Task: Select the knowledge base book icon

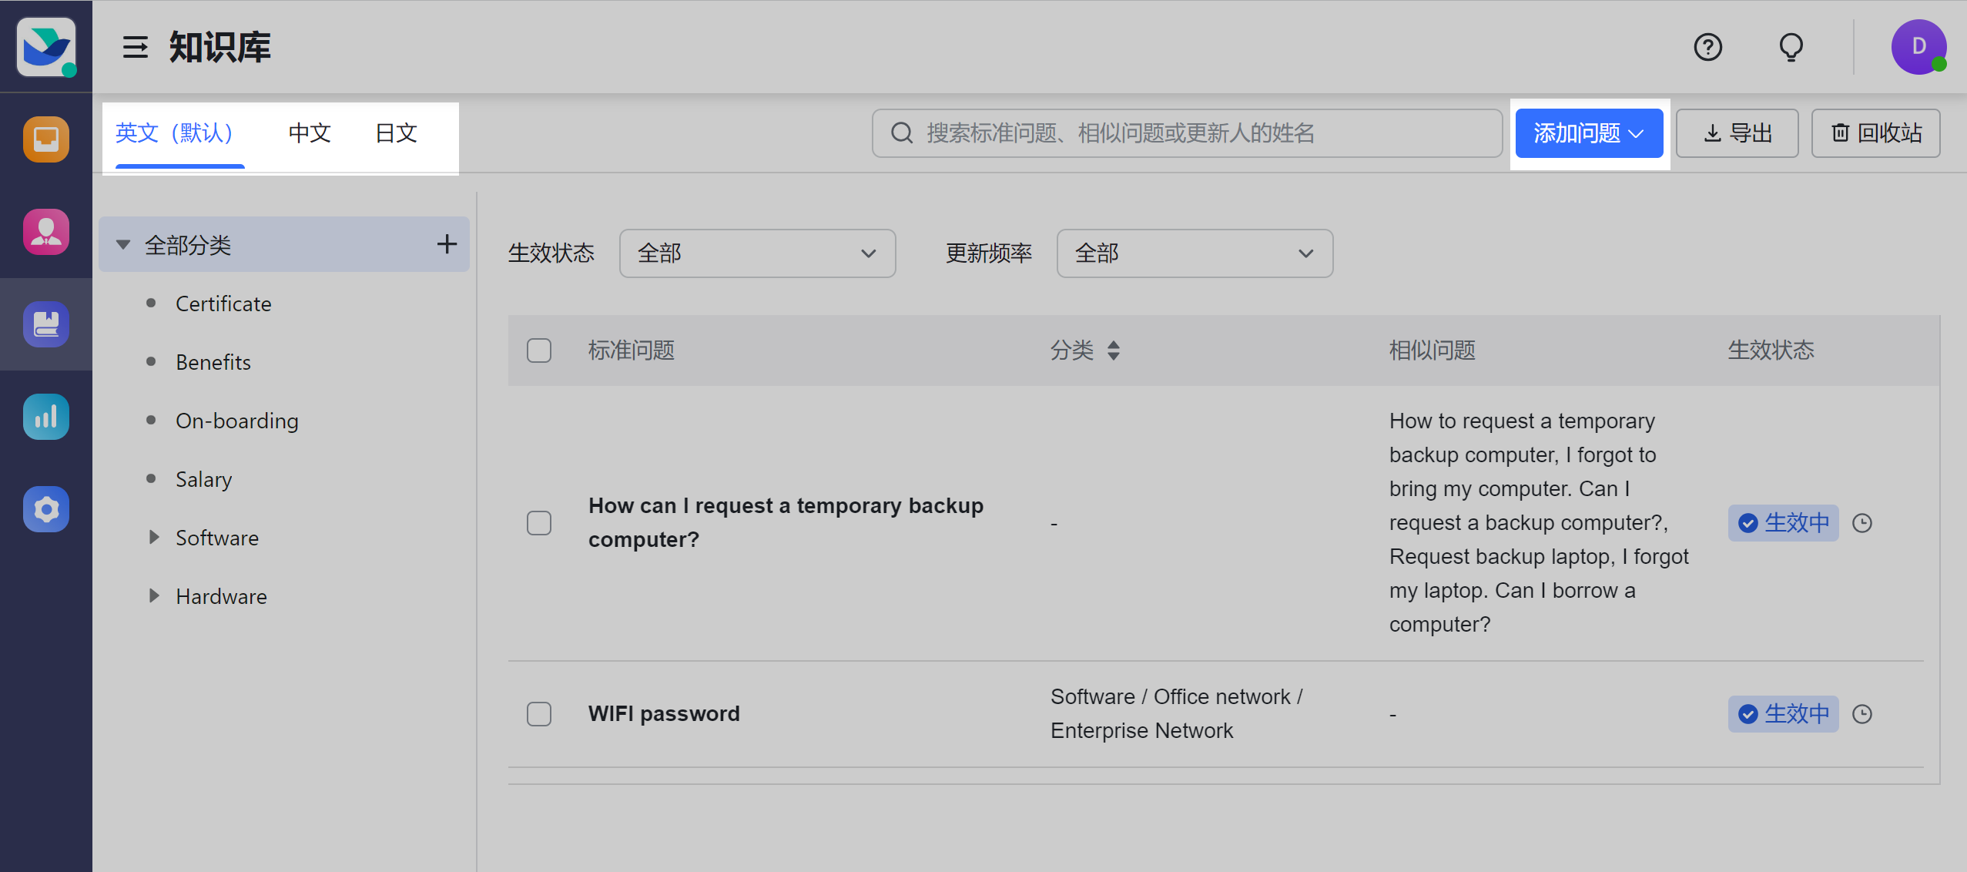Action: point(45,324)
